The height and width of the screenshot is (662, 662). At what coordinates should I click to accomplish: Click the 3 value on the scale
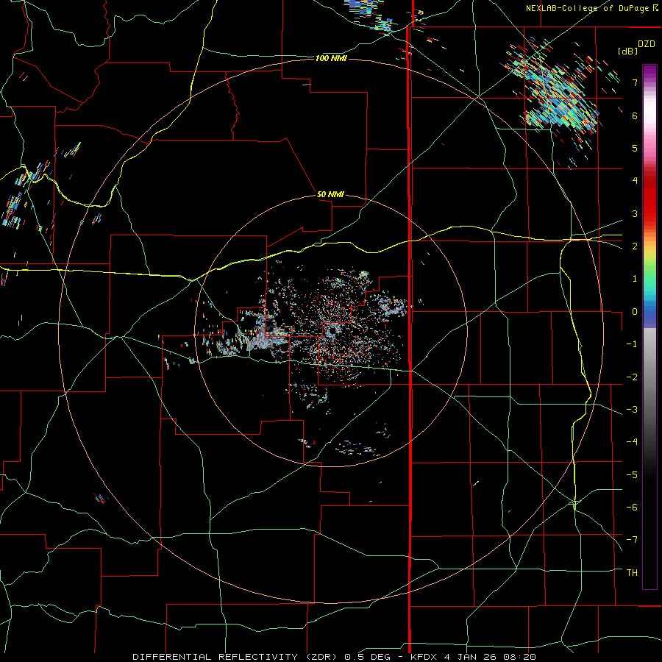635,213
